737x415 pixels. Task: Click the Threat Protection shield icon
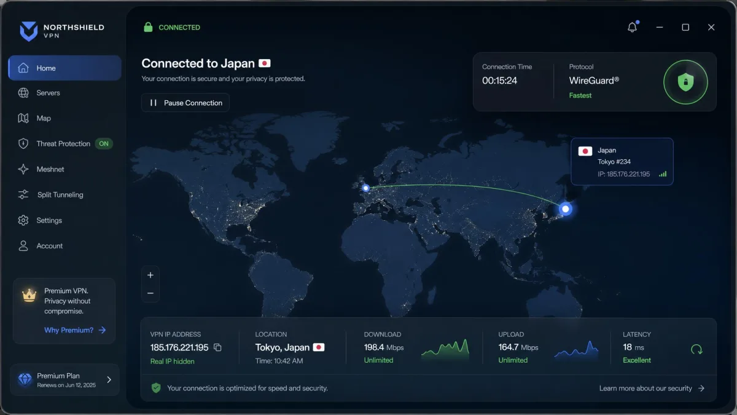point(23,143)
